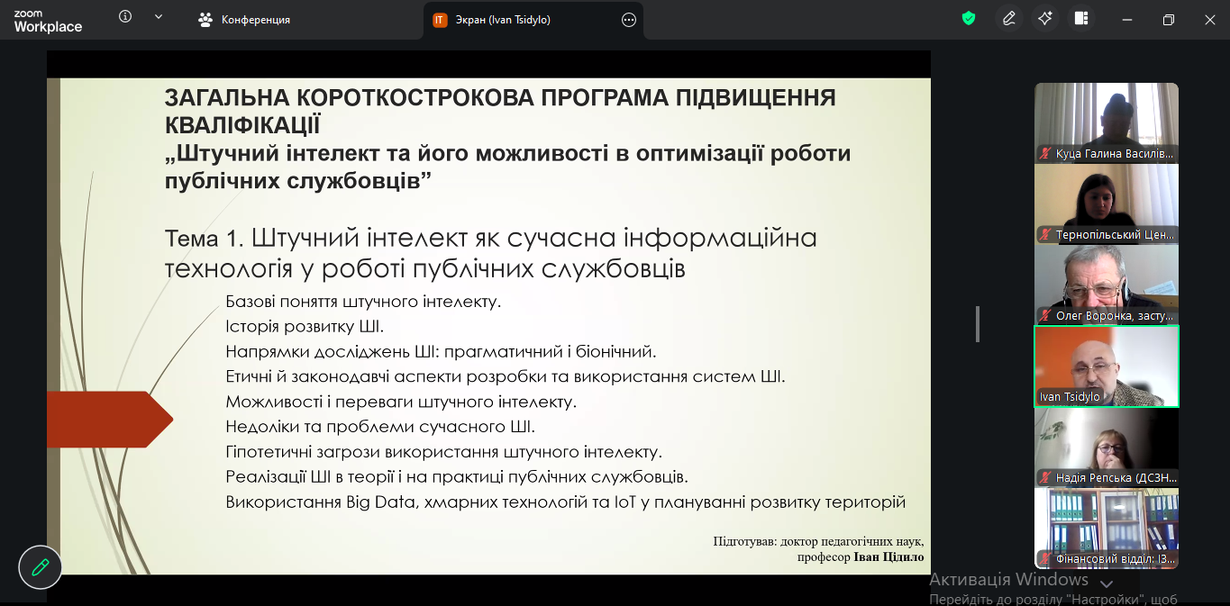1230x606 pixels.
Task: Open the pen annotation tool in title bar
Action: [1008, 19]
